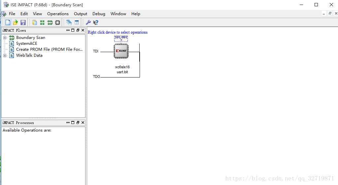Maximize the iMPACT Processes panel
The image size is (338, 185).
pos(73,123)
